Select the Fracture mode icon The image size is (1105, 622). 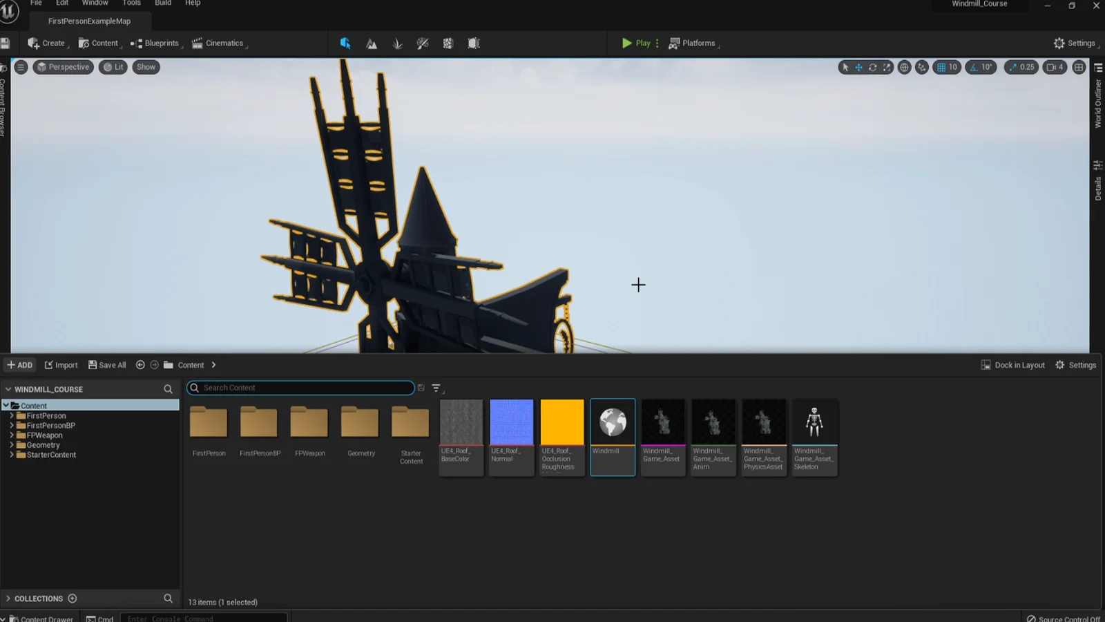[448, 43]
